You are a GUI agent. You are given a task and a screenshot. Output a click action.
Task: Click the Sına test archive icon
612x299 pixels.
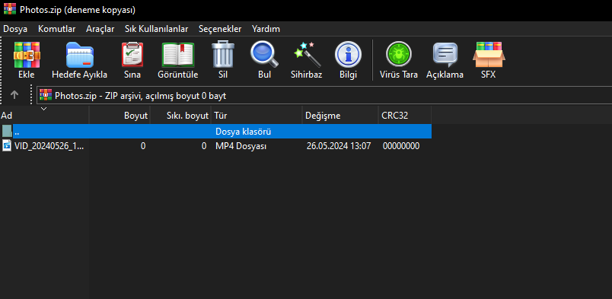tap(132, 55)
